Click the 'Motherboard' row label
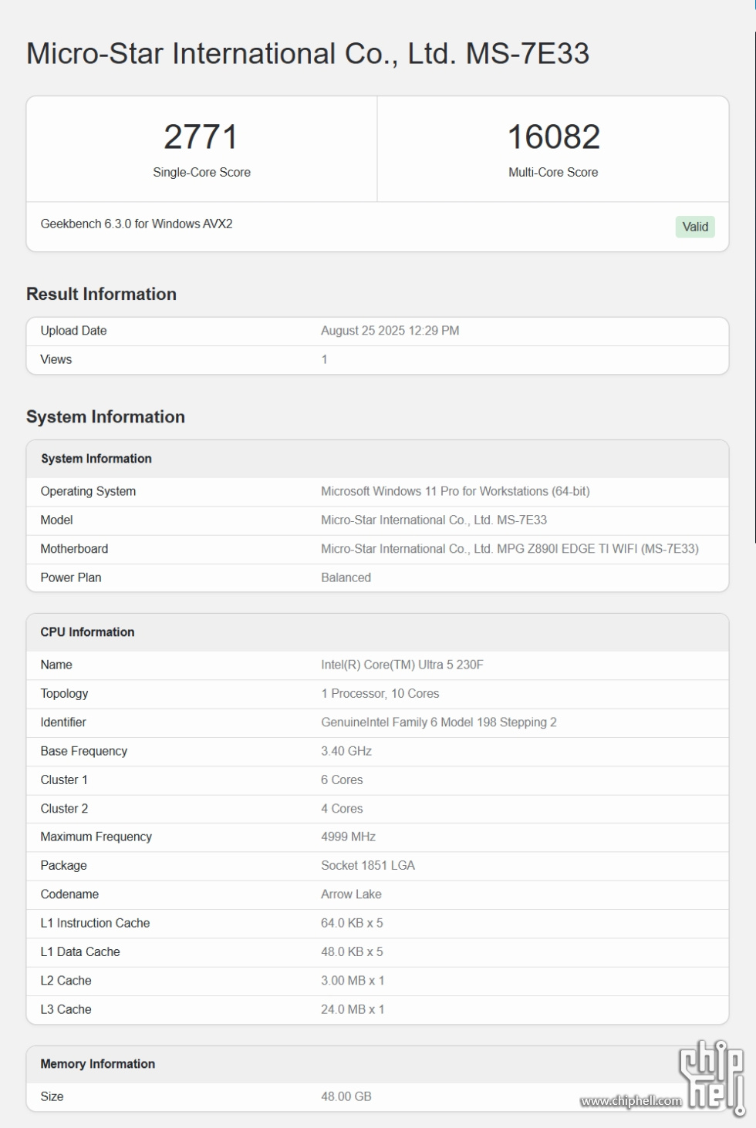 [x=74, y=549]
